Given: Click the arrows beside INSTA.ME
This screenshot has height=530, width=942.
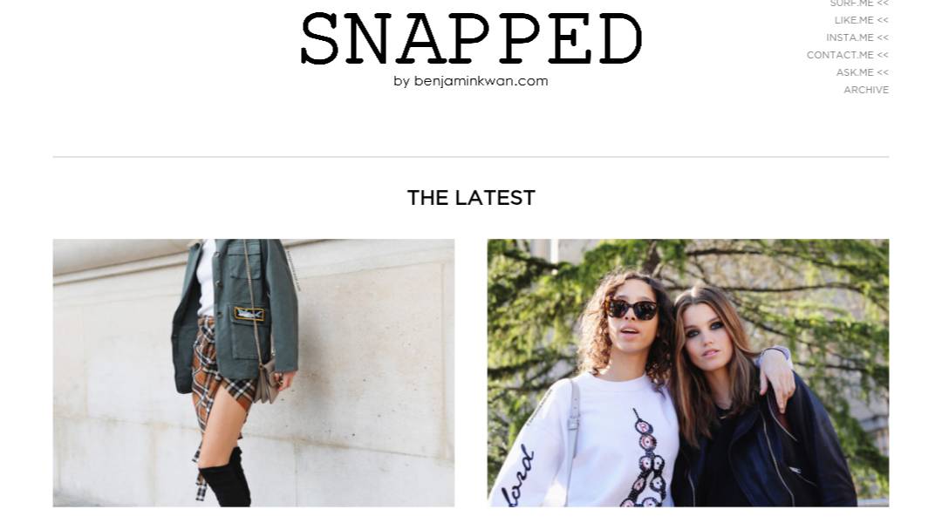Looking at the screenshot, I should [883, 37].
